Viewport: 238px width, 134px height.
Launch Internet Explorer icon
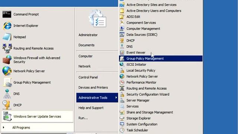click(x=7, y=26)
